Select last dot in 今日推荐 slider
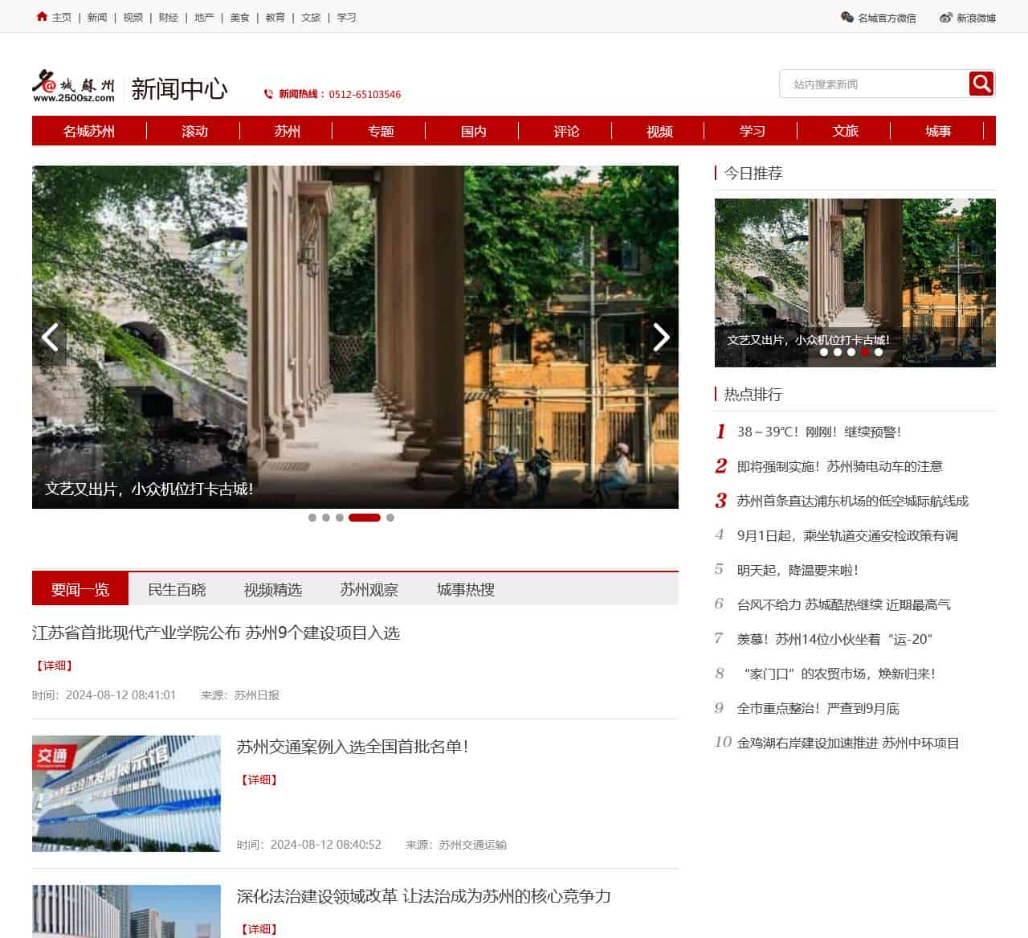Screen dimensions: 1028x938 click(879, 352)
